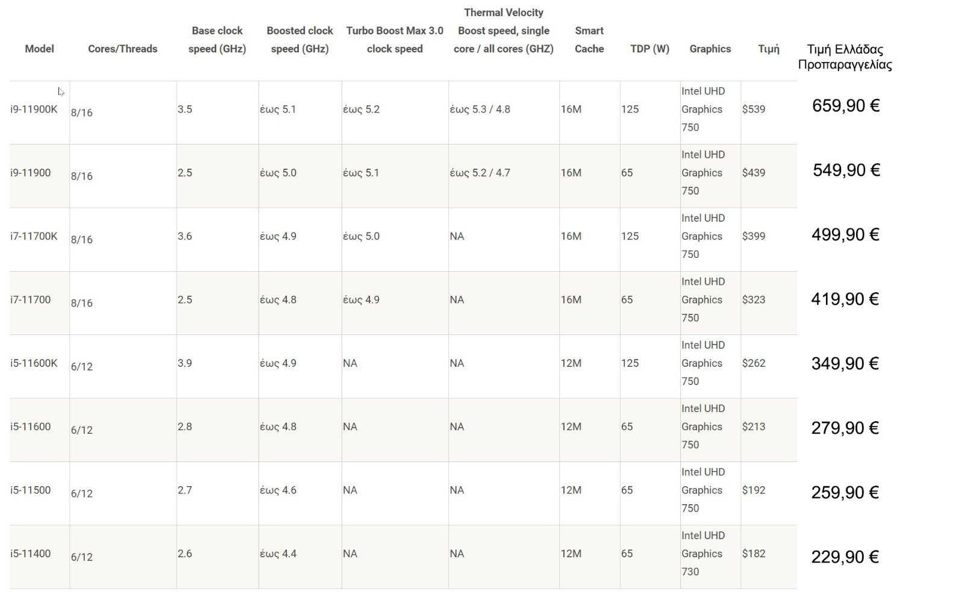
Task: Click the Base clock speed (GHz) header
Action: 217,40
